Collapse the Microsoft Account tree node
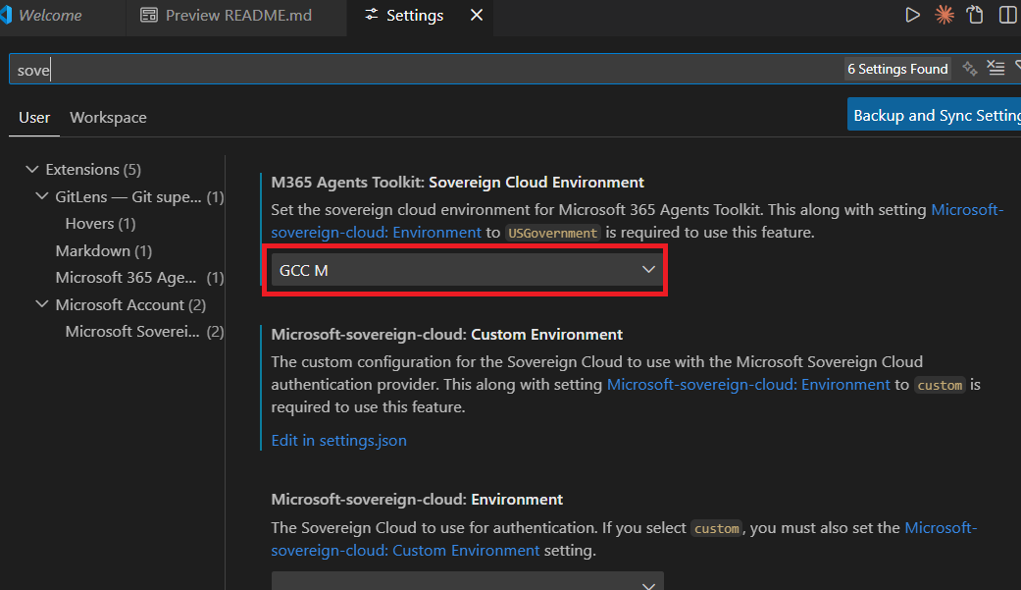This screenshot has height=590, width=1021. 42,304
